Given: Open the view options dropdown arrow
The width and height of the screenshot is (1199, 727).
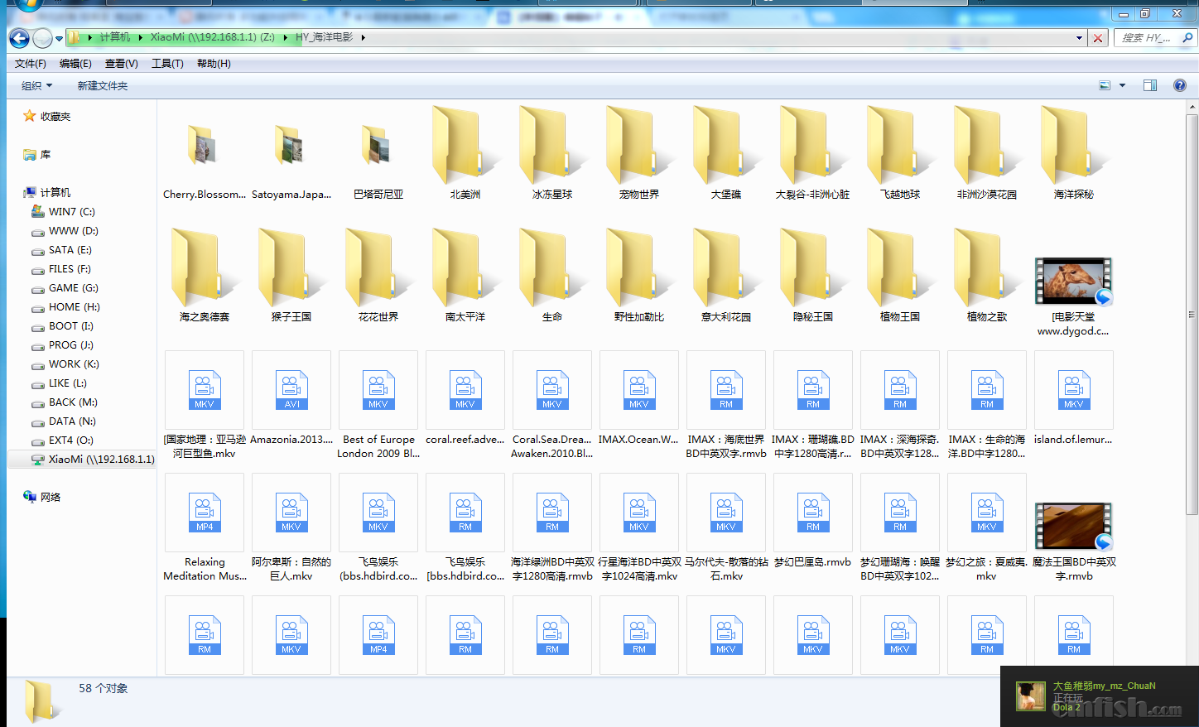Looking at the screenshot, I should click(1123, 85).
